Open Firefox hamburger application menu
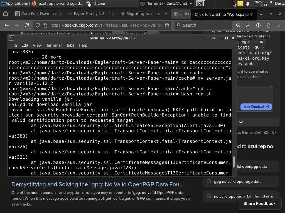 click(278, 25)
